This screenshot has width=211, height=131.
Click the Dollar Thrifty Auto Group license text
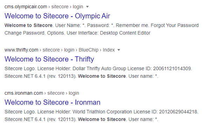(100, 69)
